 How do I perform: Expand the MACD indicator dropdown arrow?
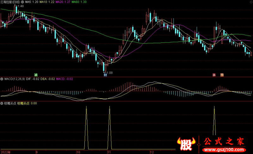(2, 79)
